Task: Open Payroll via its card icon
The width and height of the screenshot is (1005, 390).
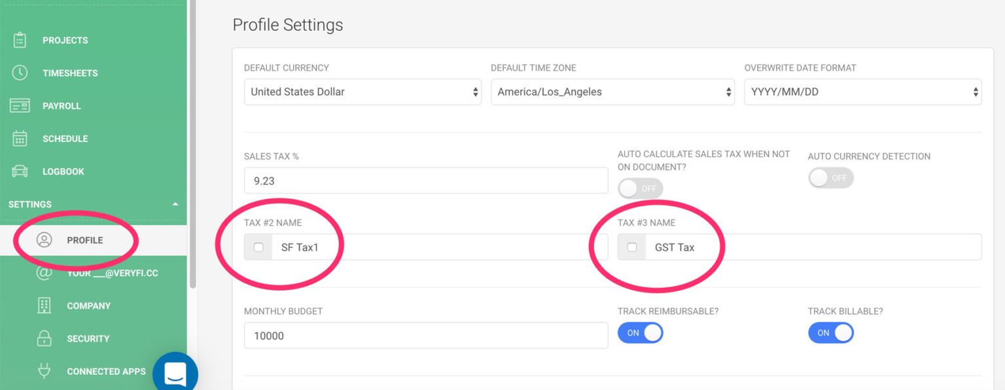Action: (20, 105)
